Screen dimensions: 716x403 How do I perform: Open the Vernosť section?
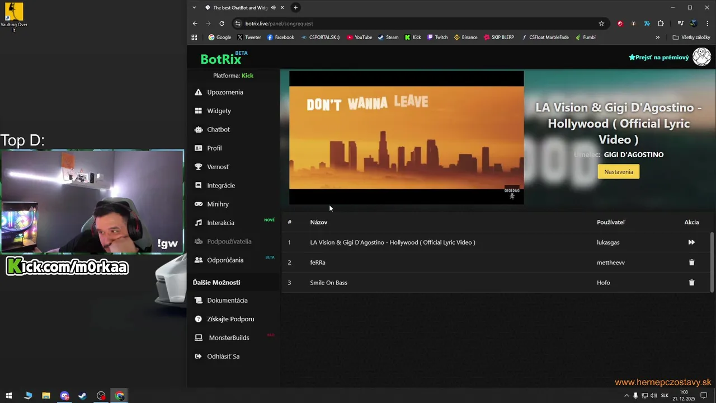coord(218,167)
